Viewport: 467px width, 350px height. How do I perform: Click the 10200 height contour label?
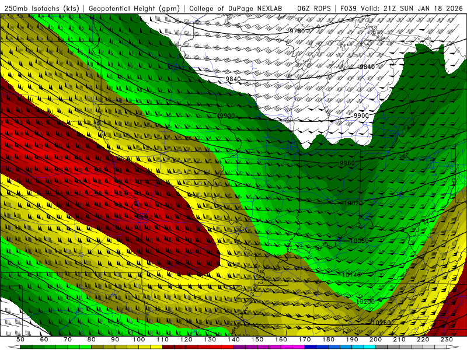click(x=365, y=302)
